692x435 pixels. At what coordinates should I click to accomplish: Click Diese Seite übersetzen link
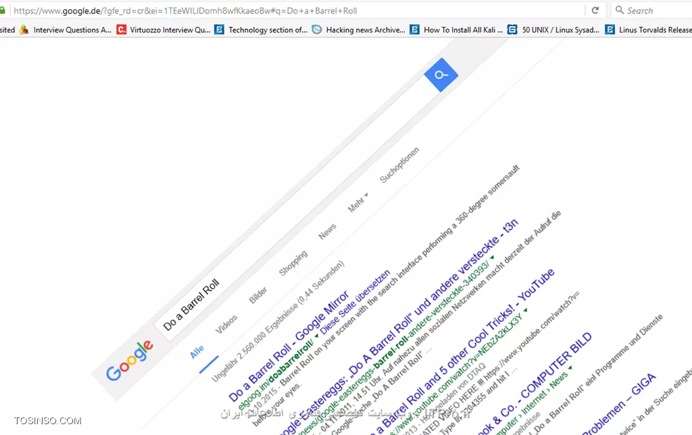pos(355,302)
